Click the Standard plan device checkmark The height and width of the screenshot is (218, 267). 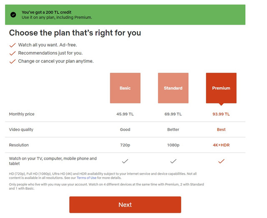173,161
